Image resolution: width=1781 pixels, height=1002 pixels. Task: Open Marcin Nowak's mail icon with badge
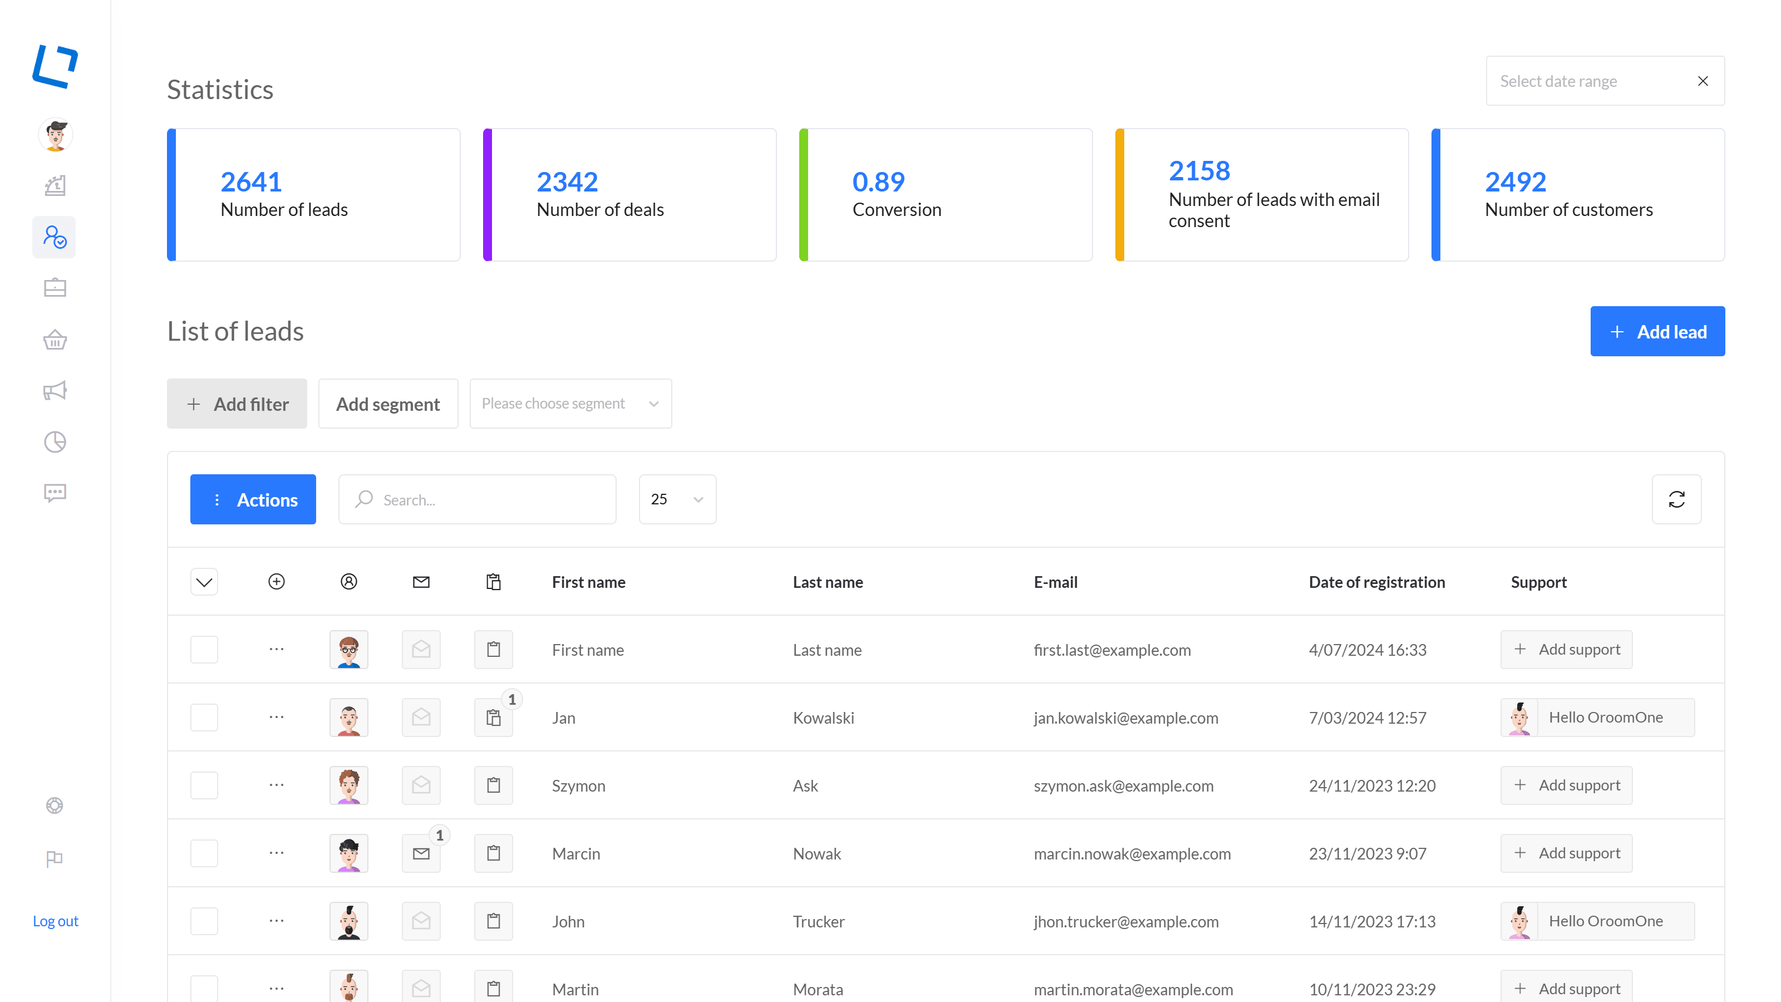421,853
